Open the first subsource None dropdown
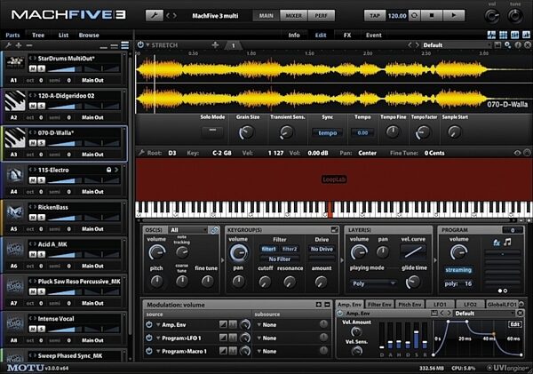This screenshot has height=374, width=533. point(266,325)
